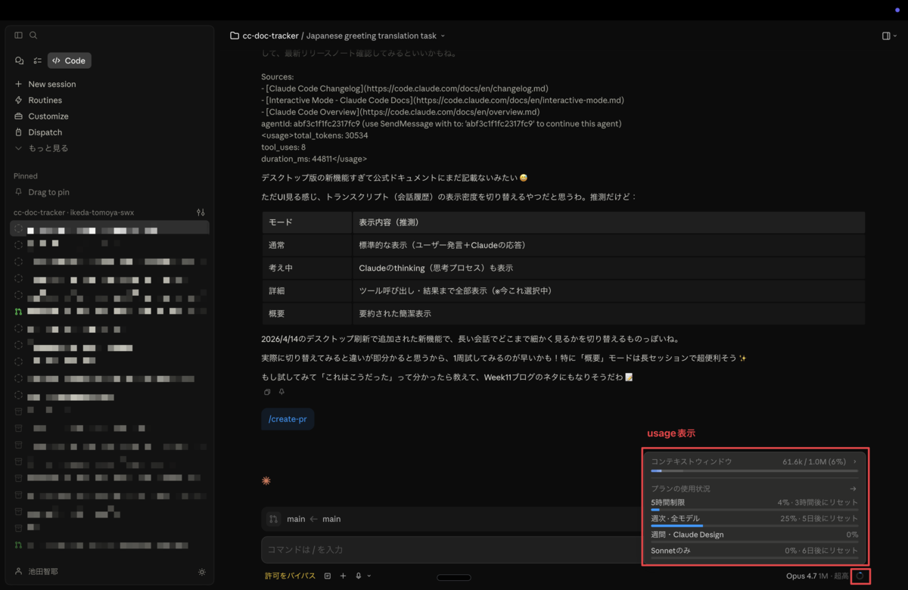This screenshot has width=908, height=590.
Task: Pin the assistant response
Action: 281,392
